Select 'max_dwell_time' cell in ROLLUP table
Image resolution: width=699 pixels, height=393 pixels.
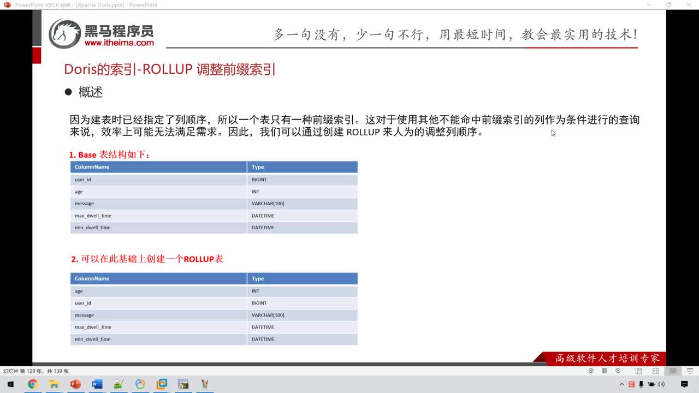(158, 327)
